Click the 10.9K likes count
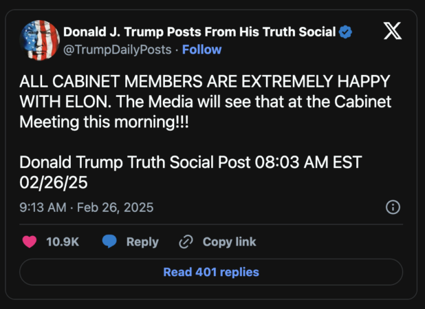 point(63,242)
